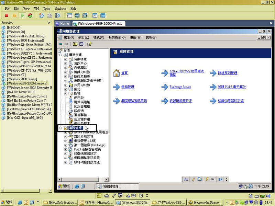This screenshot has width=275, height=206.
Task: Open the 移轉伺服器設定值 link
Action: (231, 101)
